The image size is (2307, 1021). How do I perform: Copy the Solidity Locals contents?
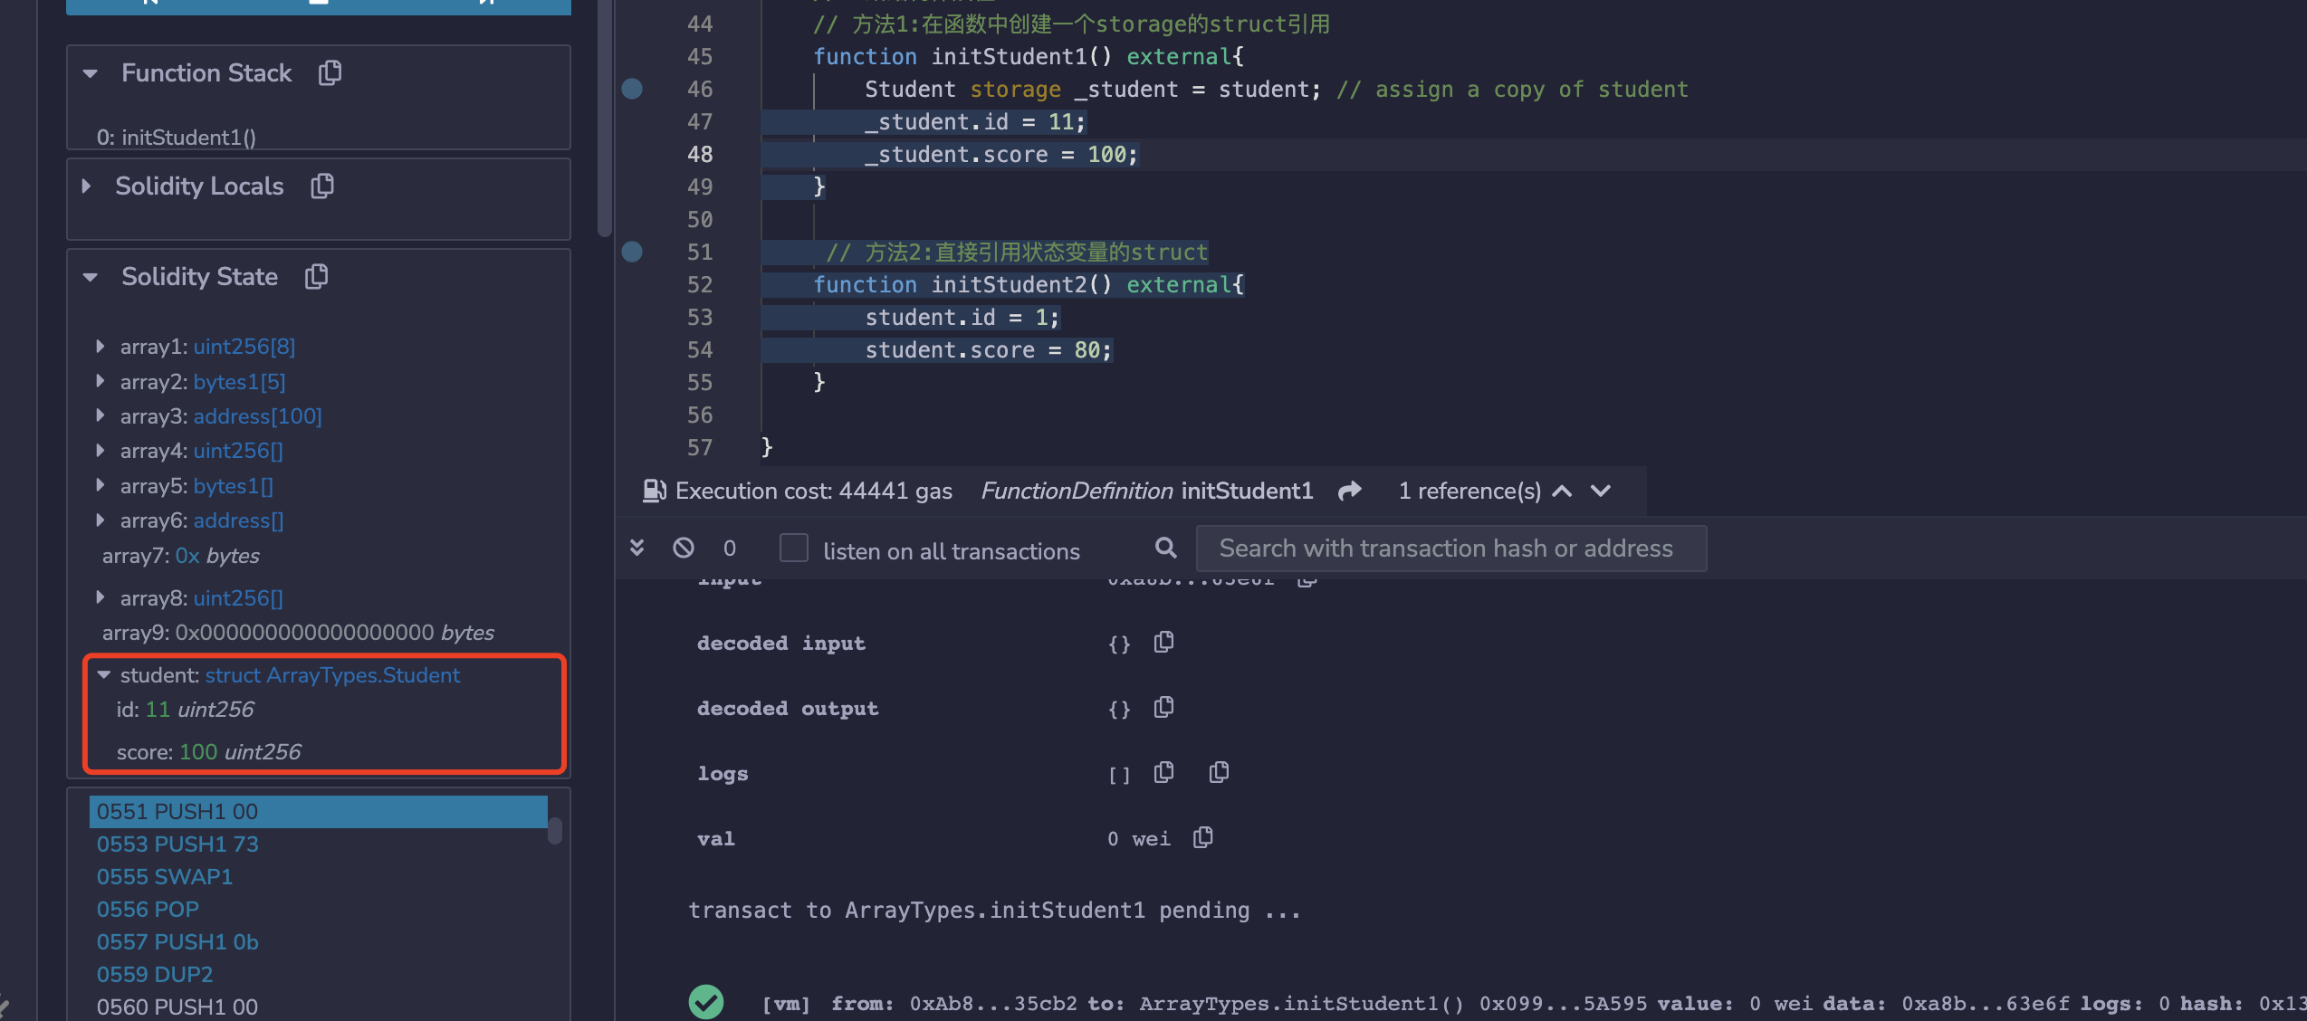click(x=321, y=186)
